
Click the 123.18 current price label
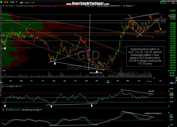point(172,17)
